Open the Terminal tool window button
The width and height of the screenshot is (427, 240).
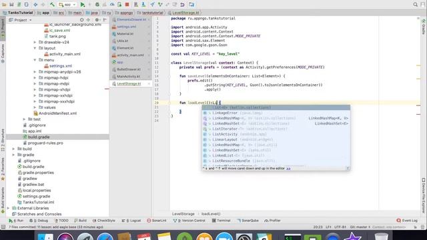[x=221, y=221]
